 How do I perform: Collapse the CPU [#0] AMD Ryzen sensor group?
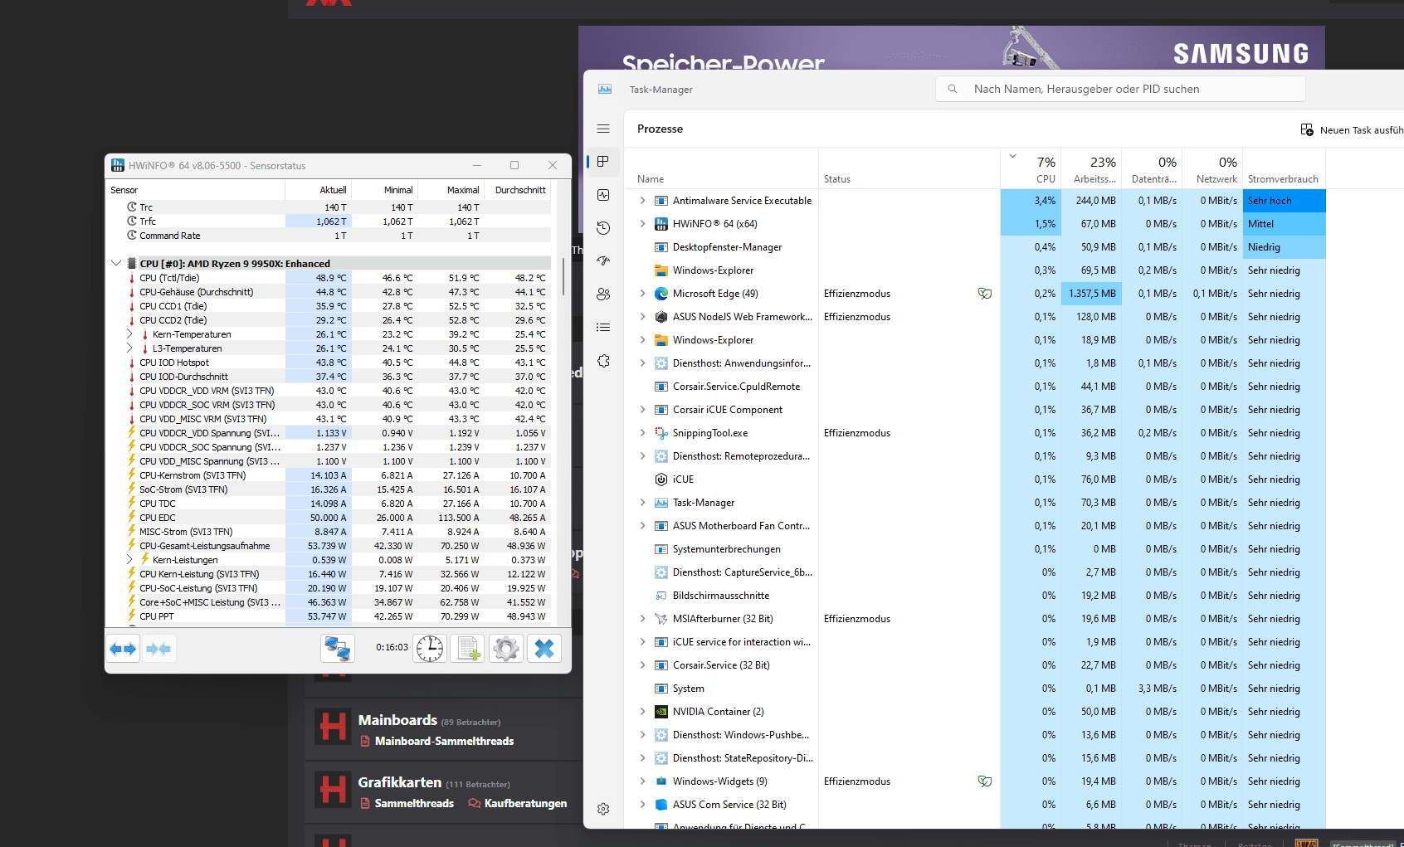click(116, 264)
